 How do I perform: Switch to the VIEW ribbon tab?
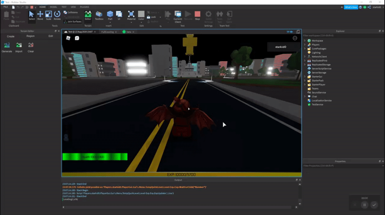pyautogui.click(x=73, y=7)
